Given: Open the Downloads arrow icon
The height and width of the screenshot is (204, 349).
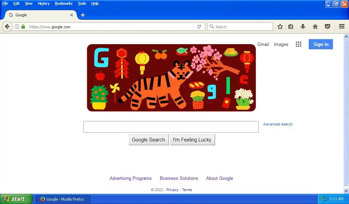Looking at the screenshot, I should click(303, 27).
